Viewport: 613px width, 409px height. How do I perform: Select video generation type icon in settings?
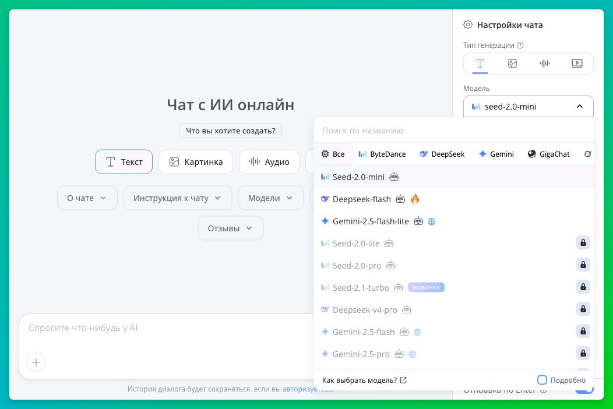(577, 64)
